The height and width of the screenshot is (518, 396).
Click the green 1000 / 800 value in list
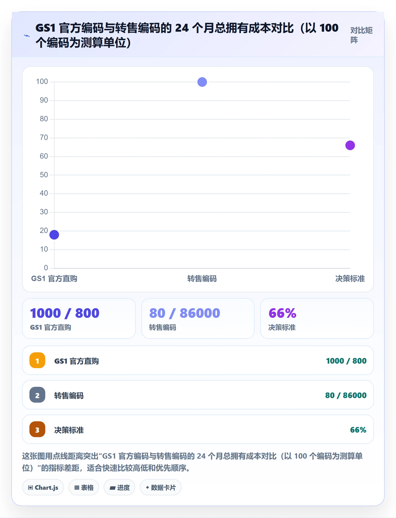click(346, 361)
